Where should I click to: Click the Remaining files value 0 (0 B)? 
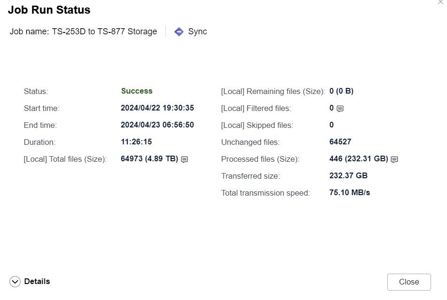341,91
